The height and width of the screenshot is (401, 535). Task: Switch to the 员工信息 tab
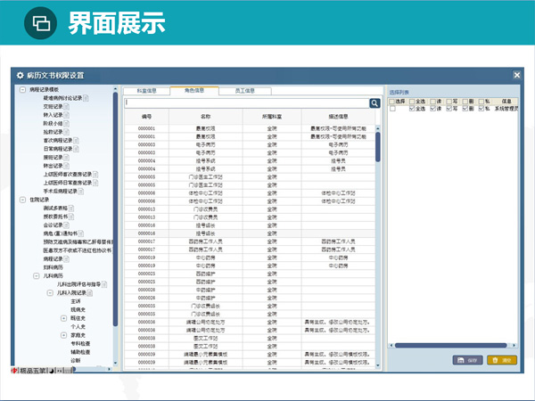click(245, 91)
